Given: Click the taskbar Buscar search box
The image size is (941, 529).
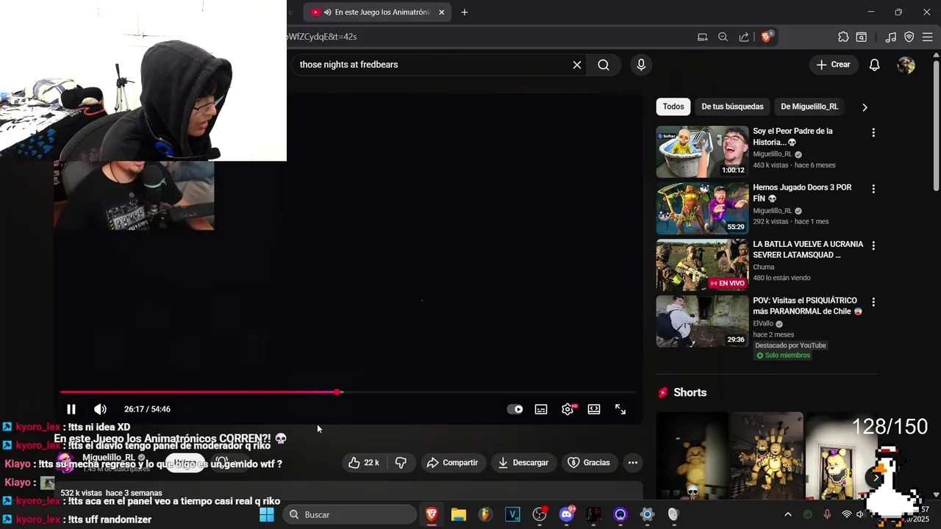Looking at the screenshot, I should [350, 515].
